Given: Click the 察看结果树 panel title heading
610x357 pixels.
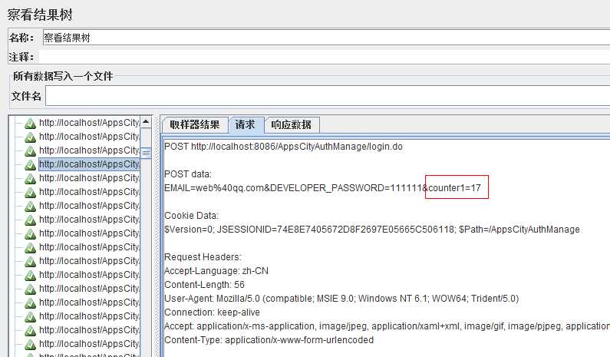Looking at the screenshot, I should click(40, 15).
